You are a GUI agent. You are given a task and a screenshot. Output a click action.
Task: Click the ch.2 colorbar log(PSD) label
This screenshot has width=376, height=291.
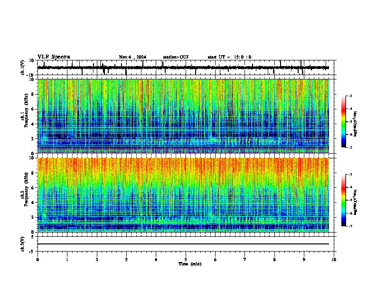click(355, 202)
